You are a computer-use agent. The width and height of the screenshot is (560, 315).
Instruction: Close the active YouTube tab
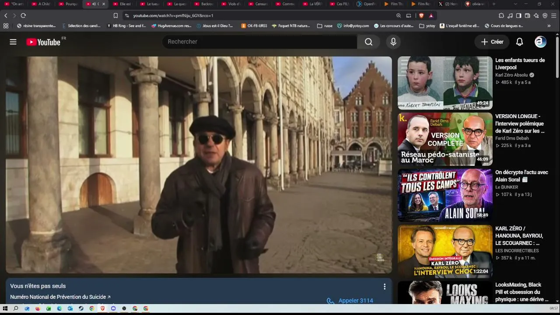(104, 4)
